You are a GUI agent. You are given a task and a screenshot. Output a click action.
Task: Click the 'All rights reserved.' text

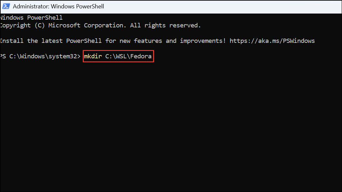(165, 25)
